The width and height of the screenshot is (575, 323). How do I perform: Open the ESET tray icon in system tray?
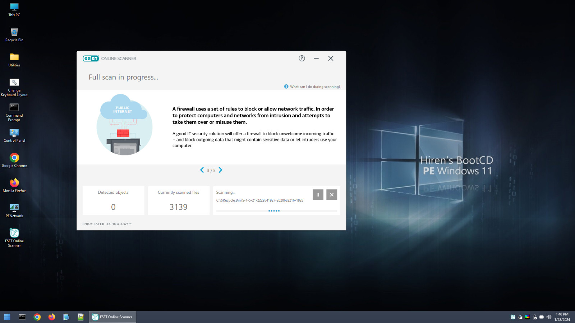tap(513, 317)
